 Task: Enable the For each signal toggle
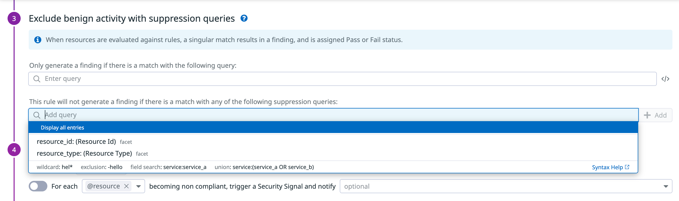point(38,186)
